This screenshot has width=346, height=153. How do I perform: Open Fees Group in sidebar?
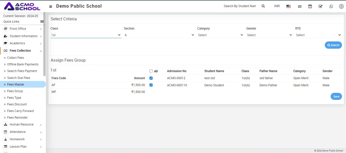pos(15,91)
